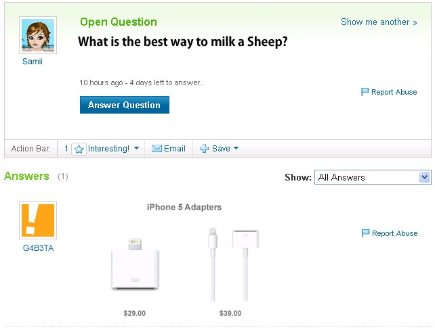Click the flag icon beside question's Report Abuse
This screenshot has width=435, height=332.
(x=365, y=92)
